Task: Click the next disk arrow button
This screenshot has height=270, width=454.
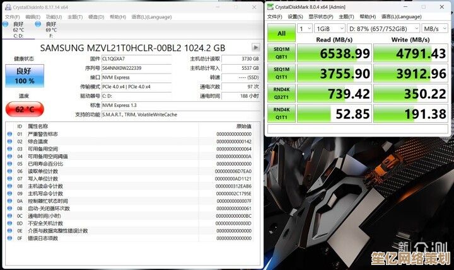Action: [x=255, y=47]
